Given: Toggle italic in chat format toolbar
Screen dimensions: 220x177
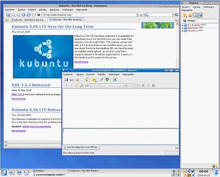Looking at the screenshot, I should [71, 85].
